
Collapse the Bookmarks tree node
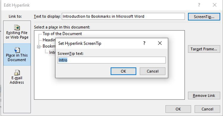(x=39, y=46)
